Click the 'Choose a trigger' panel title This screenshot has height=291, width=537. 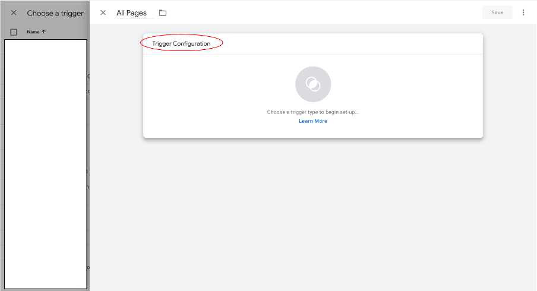click(x=55, y=13)
